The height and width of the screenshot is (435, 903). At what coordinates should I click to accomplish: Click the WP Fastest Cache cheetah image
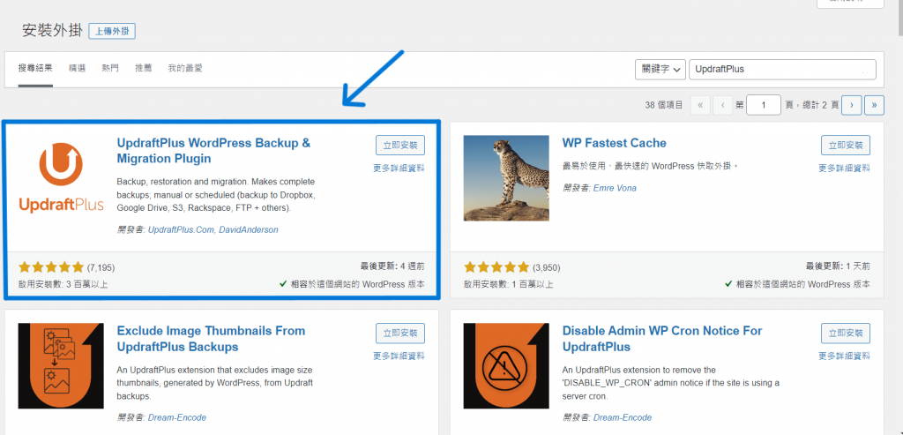click(506, 178)
